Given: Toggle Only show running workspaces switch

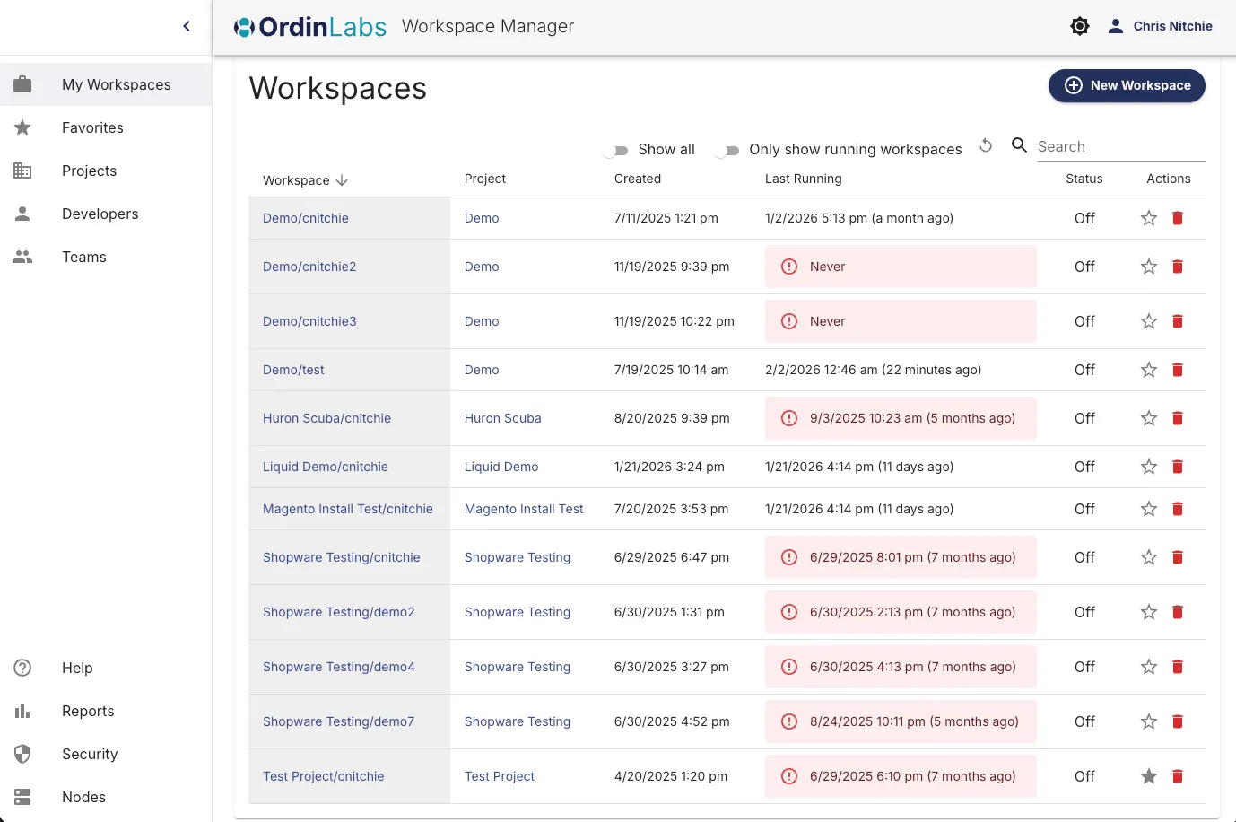Looking at the screenshot, I should coord(727,150).
